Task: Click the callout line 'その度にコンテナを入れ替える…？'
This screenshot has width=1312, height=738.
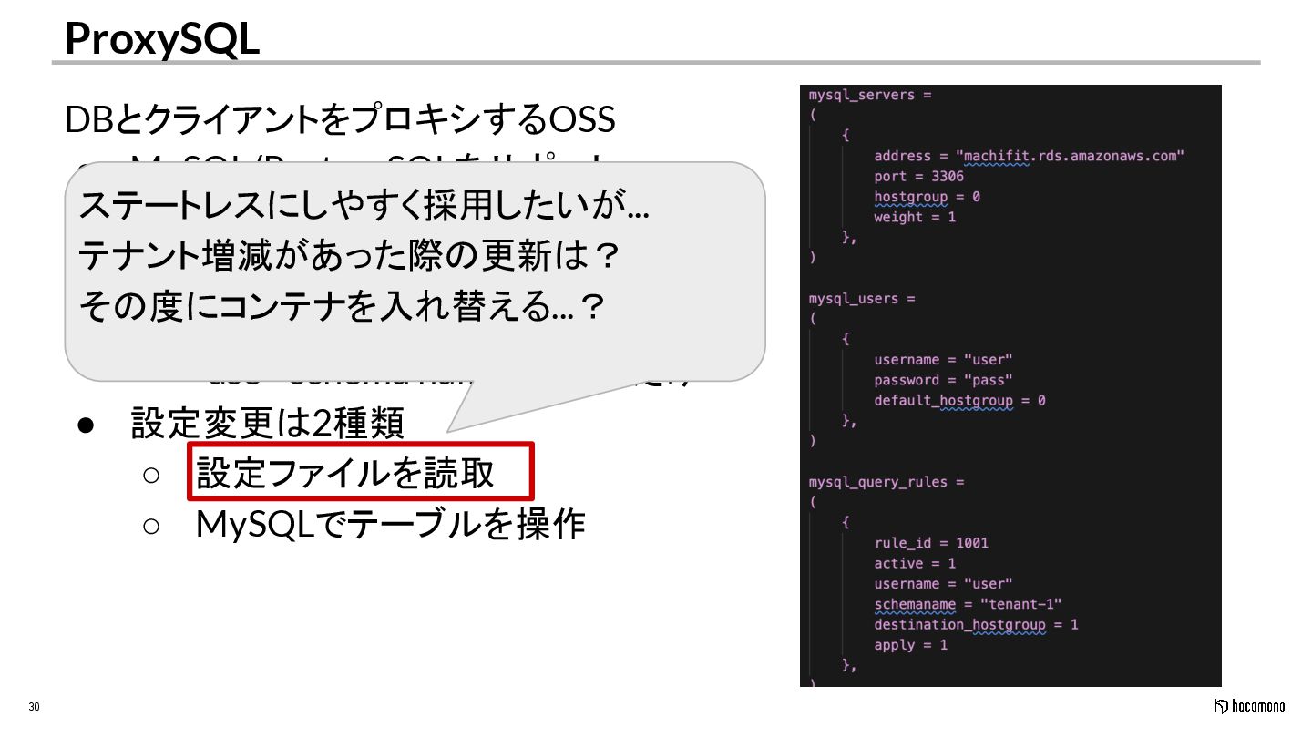Action: point(342,308)
